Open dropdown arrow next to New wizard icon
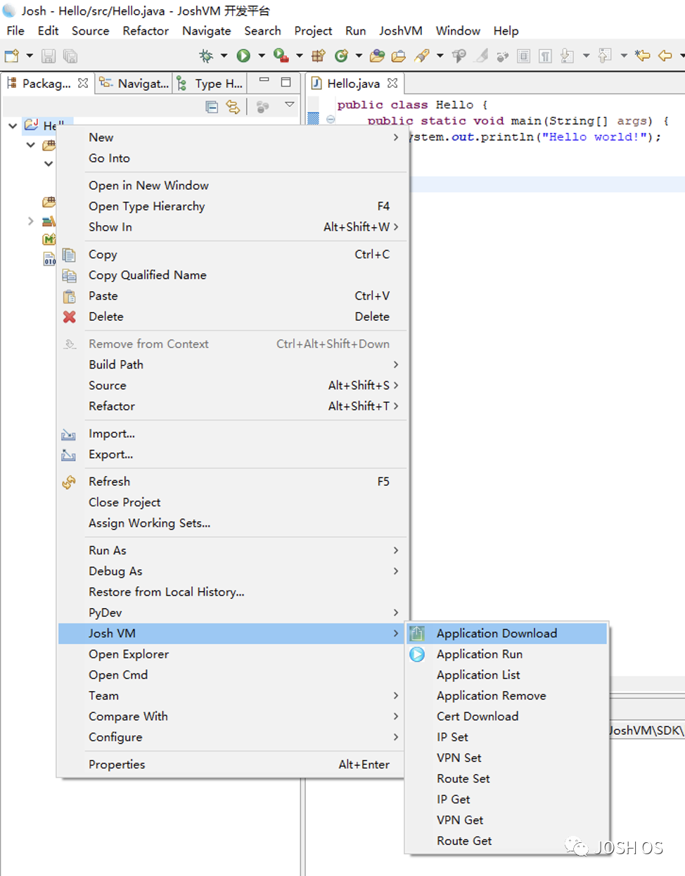Viewport: 685px width, 876px height. point(30,56)
